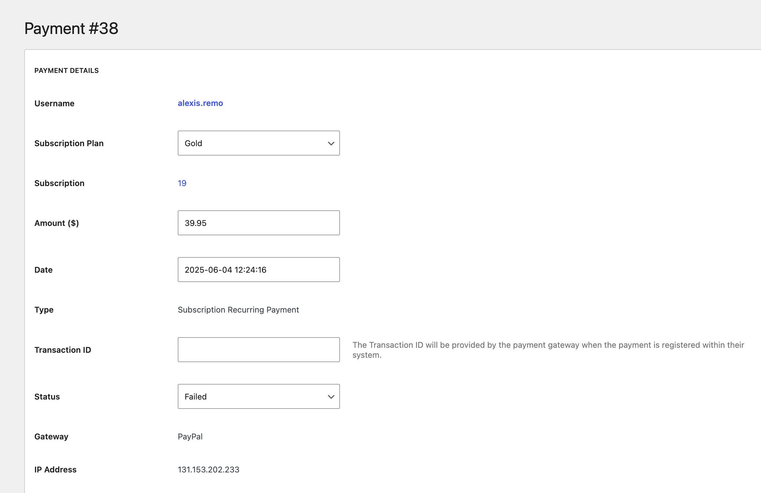Click the empty Transaction ID input
The height and width of the screenshot is (493, 761).
coord(259,350)
